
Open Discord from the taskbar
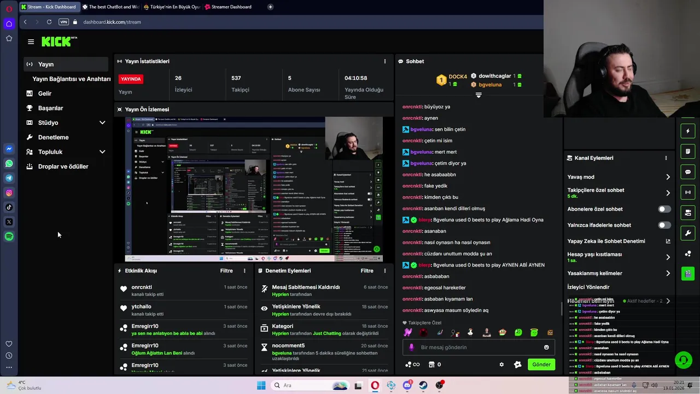pyautogui.click(x=407, y=386)
